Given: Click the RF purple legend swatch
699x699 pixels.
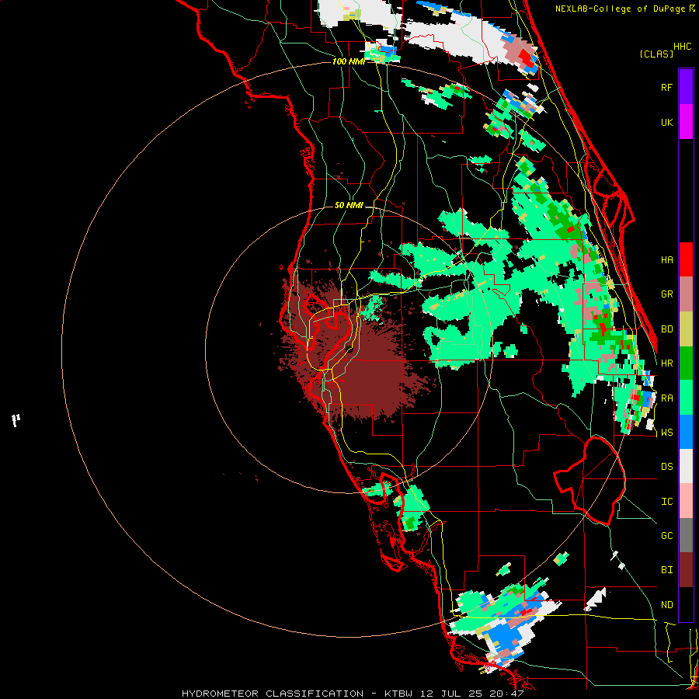Looking at the screenshot, I should tap(686, 87).
